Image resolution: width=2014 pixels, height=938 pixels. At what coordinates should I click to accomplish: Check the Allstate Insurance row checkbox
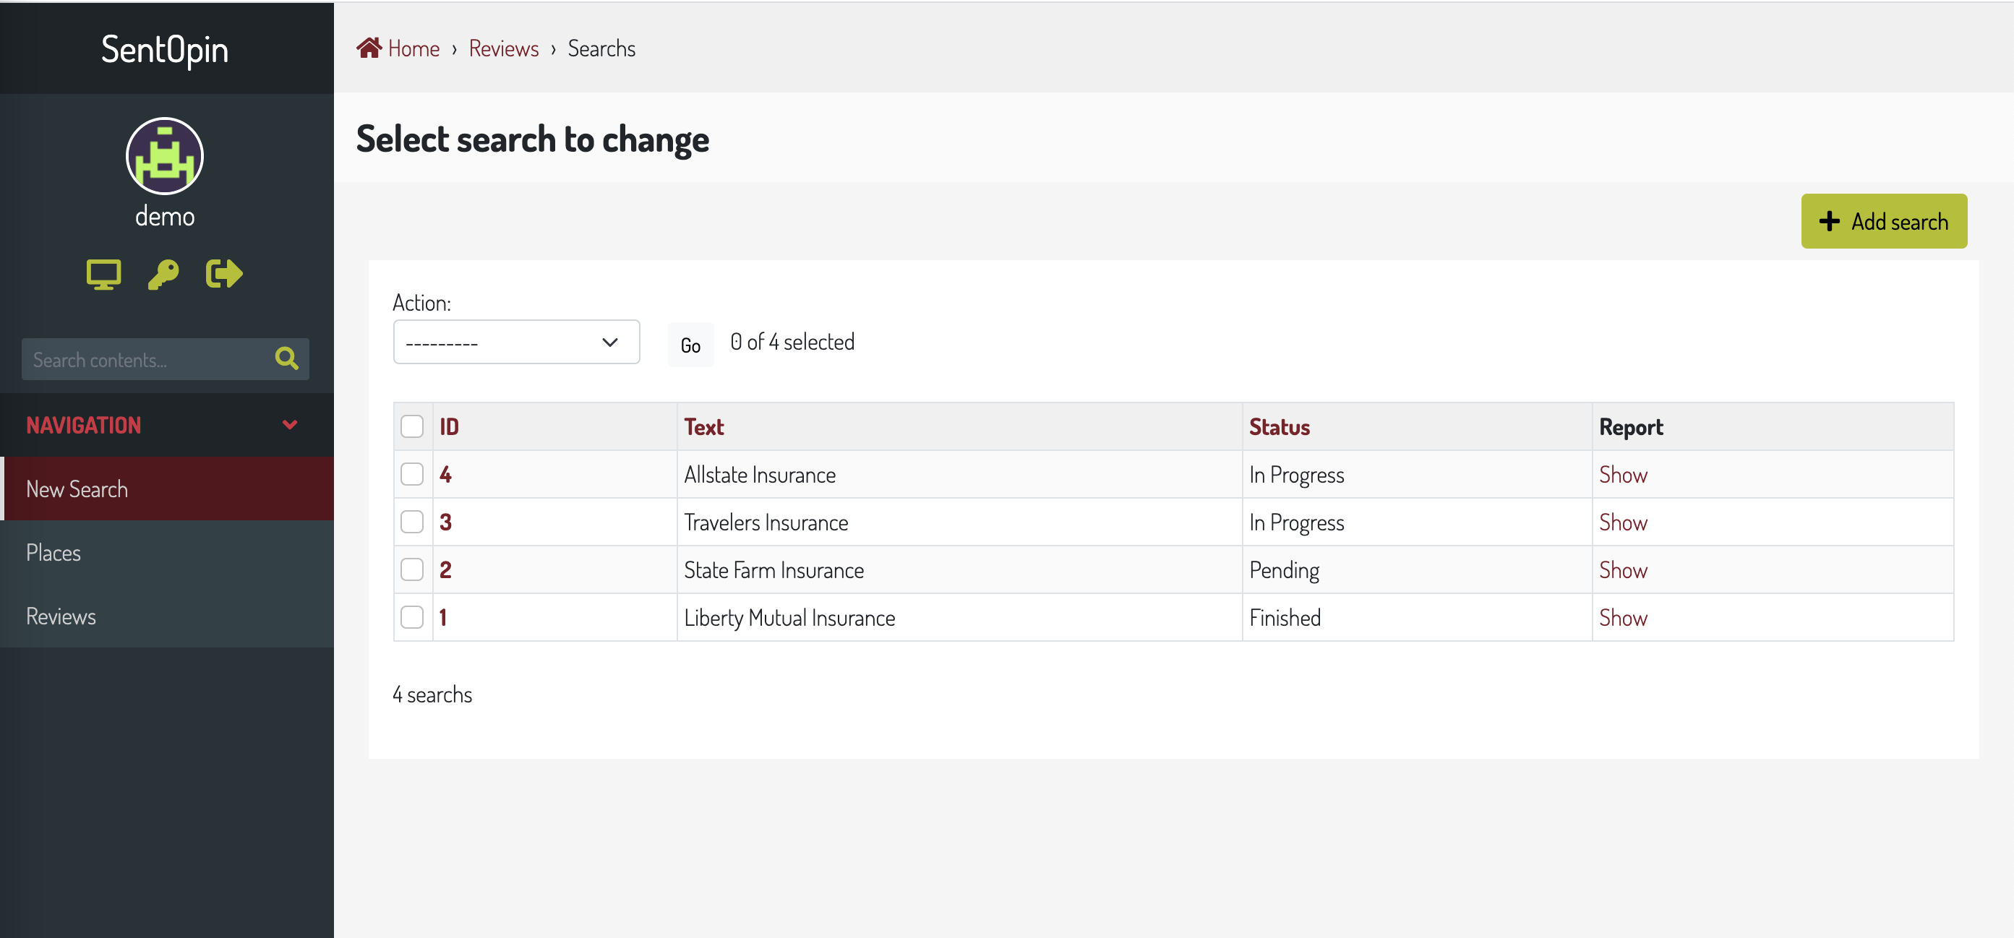[x=412, y=475]
